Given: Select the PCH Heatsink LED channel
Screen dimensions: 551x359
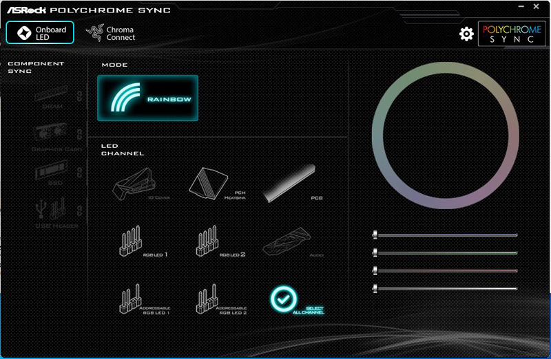Looking at the screenshot, I should [217, 184].
